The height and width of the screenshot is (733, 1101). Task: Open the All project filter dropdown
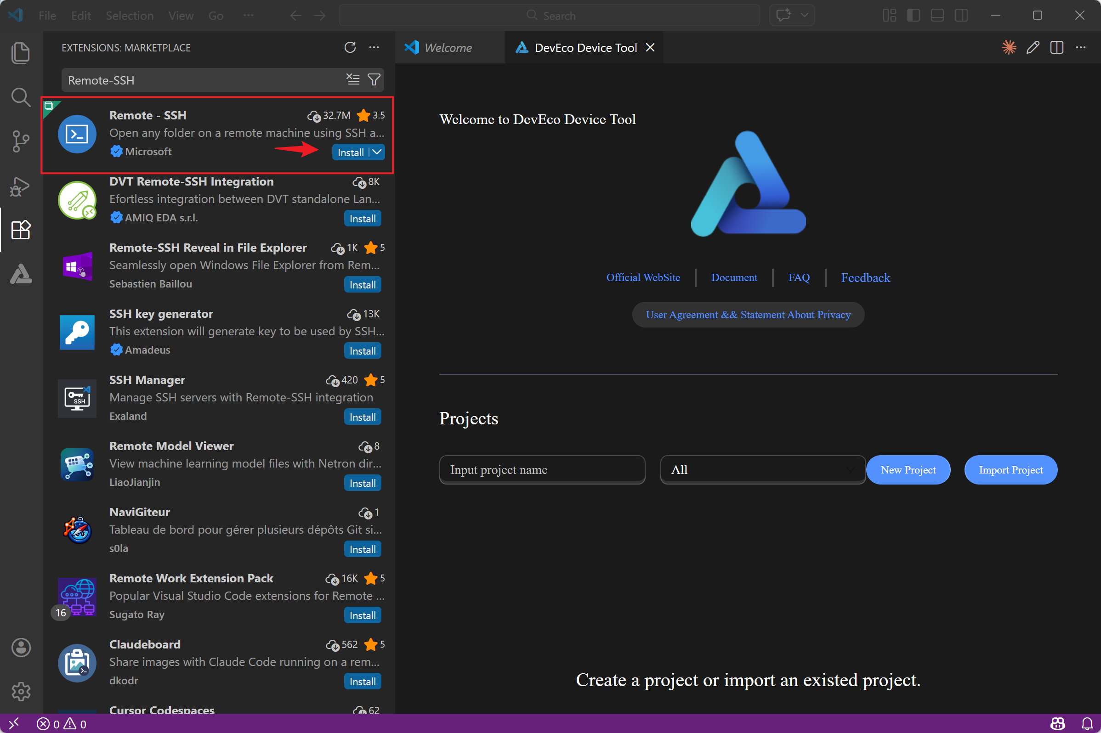pos(762,469)
